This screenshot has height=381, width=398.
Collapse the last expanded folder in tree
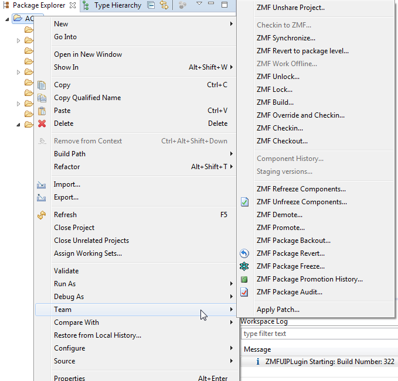[18, 125]
